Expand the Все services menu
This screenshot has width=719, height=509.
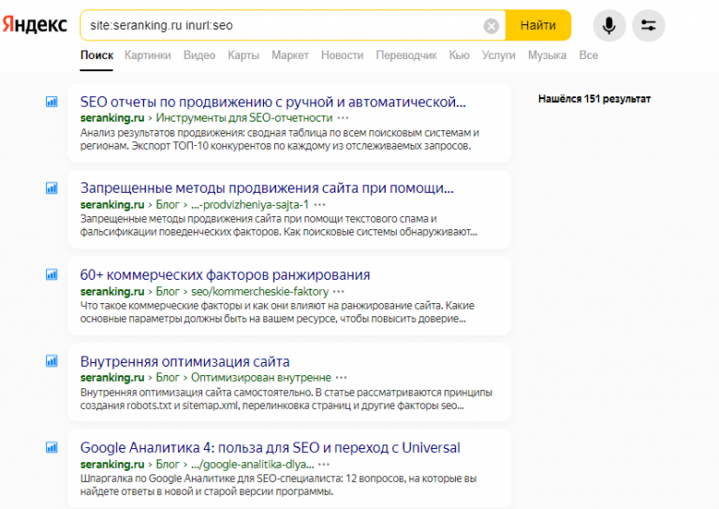click(588, 55)
